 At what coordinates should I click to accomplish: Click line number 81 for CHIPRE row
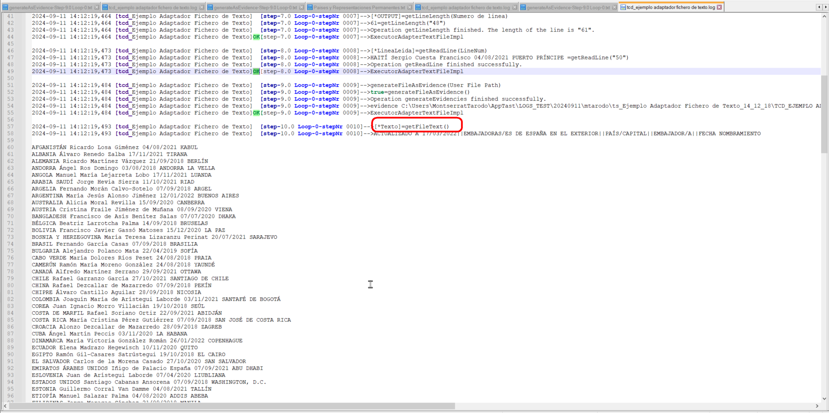10,292
